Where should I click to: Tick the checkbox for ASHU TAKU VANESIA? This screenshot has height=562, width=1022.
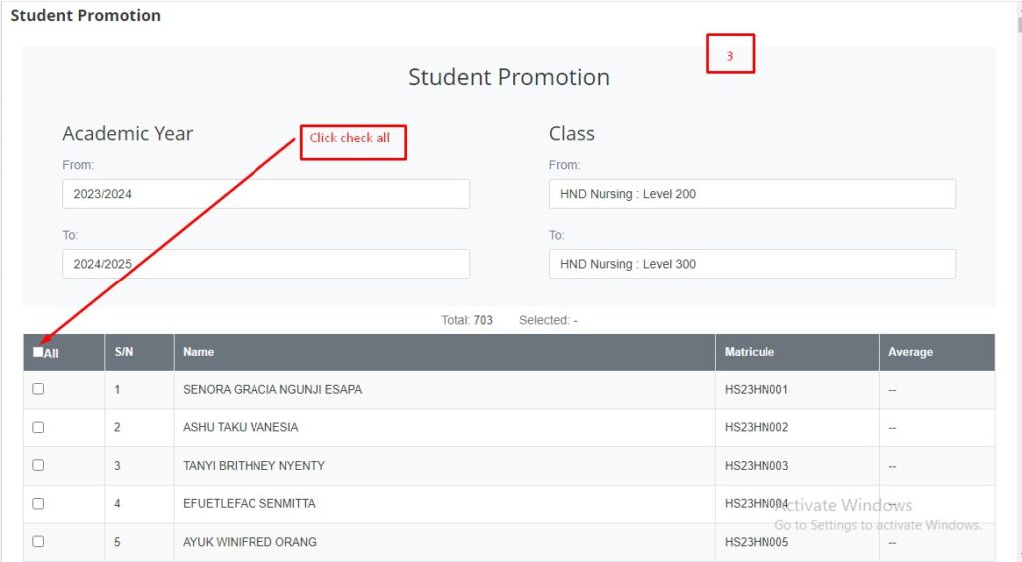(x=38, y=427)
